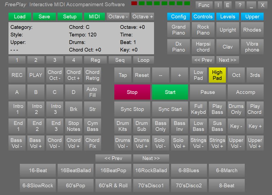Screen dimensions: 272x195
Task: Click the REC record button
Action: pyautogui.click(x=17, y=75)
